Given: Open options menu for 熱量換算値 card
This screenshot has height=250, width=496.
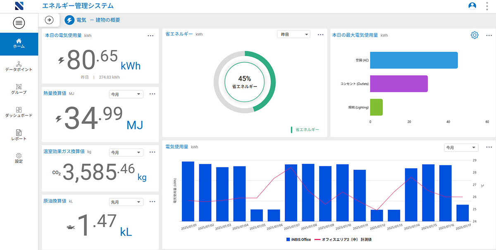Looking at the screenshot, I should coord(152,94).
